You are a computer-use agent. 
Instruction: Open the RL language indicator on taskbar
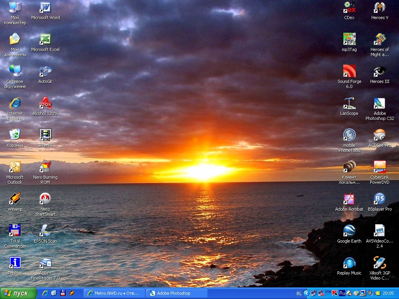pyautogui.click(x=299, y=293)
